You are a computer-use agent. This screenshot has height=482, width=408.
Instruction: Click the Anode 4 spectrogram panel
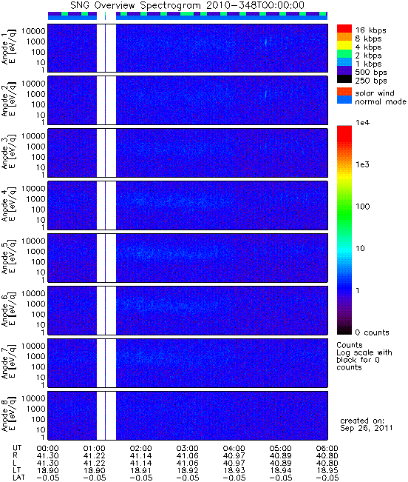[x=188, y=205]
